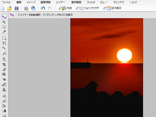Screen dimensions: 156x117
Task: Redo the last action
Action: pos(50,8)
